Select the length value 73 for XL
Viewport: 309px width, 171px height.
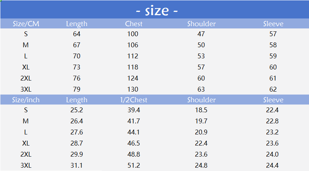tap(77, 67)
